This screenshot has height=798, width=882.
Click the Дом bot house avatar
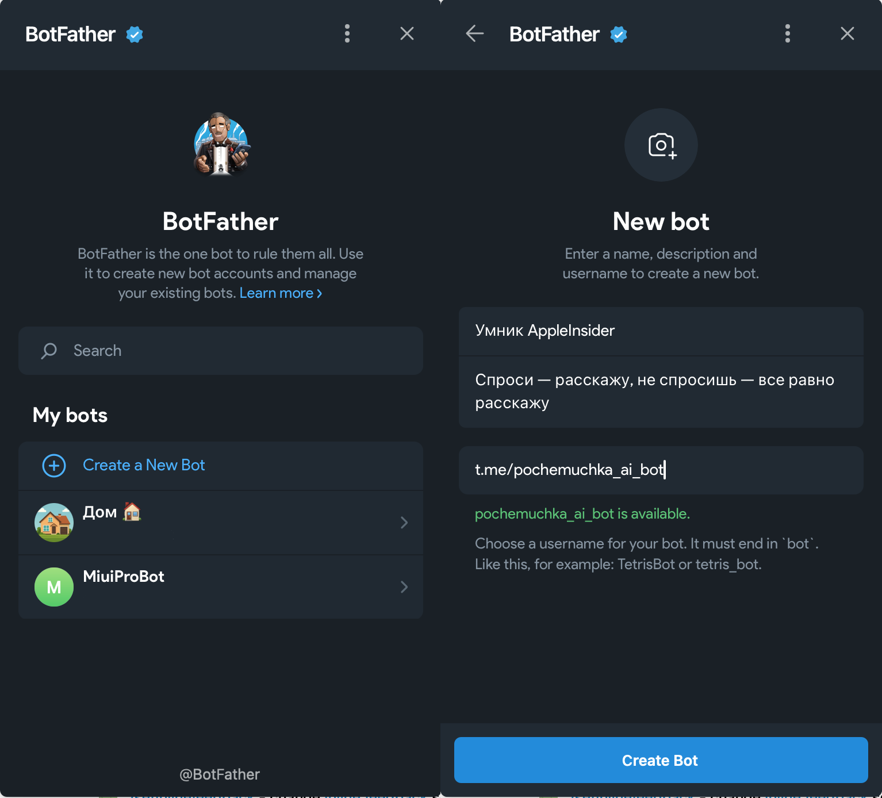(x=54, y=523)
